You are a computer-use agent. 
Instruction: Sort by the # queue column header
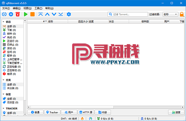(x=37, y=22)
